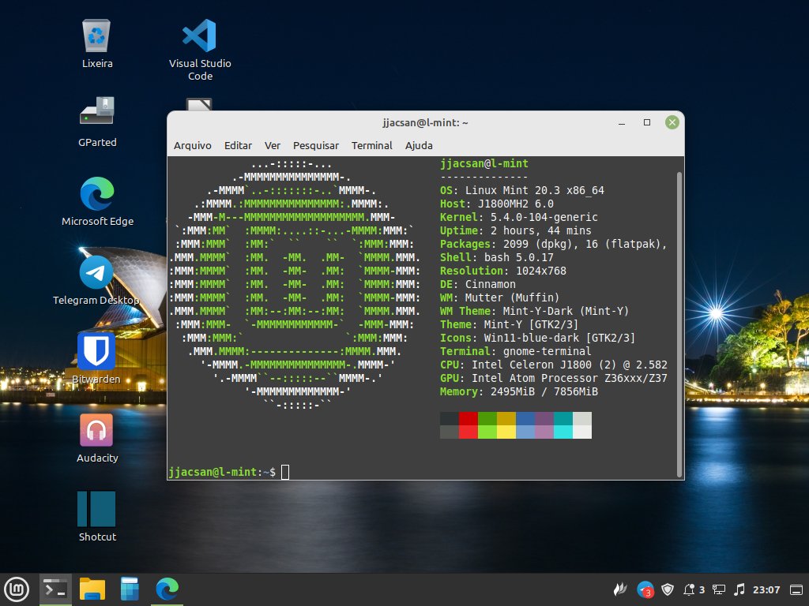Click the shield icon in the system tray
Viewport: 809px width, 606px height.
pyautogui.click(x=668, y=589)
